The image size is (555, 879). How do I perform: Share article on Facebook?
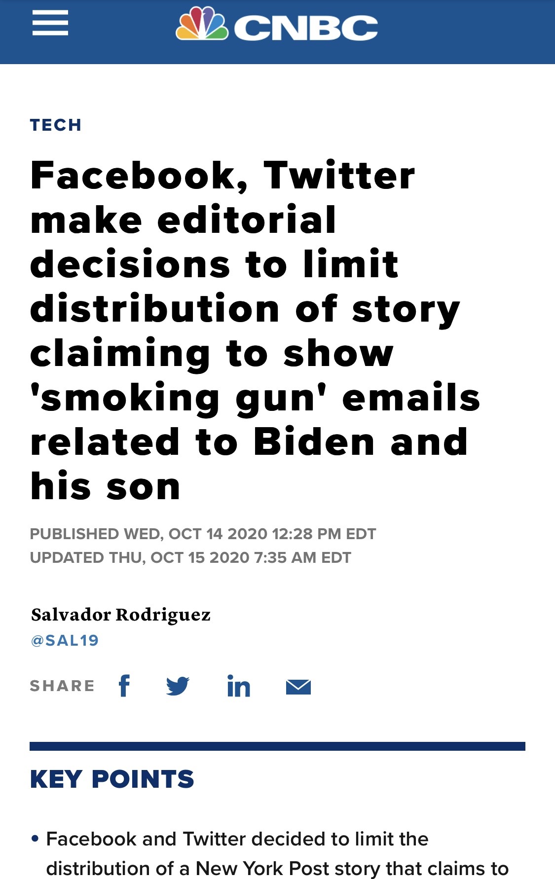(124, 686)
